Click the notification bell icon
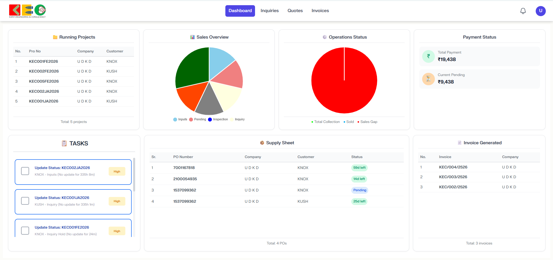The image size is (553, 260). pos(523,11)
